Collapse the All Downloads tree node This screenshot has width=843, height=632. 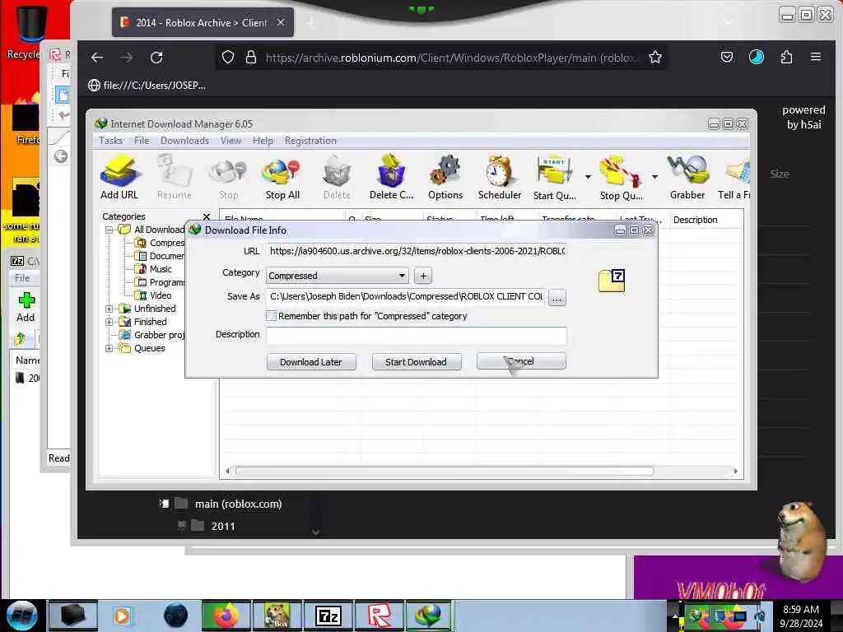pyautogui.click(x=109, y=230)
